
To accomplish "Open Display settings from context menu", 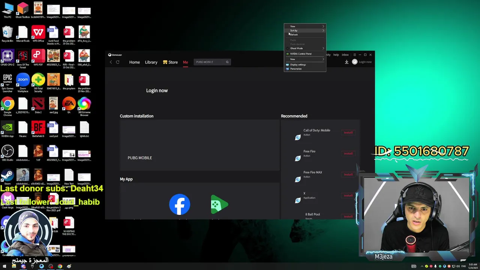I will point(305,65).
